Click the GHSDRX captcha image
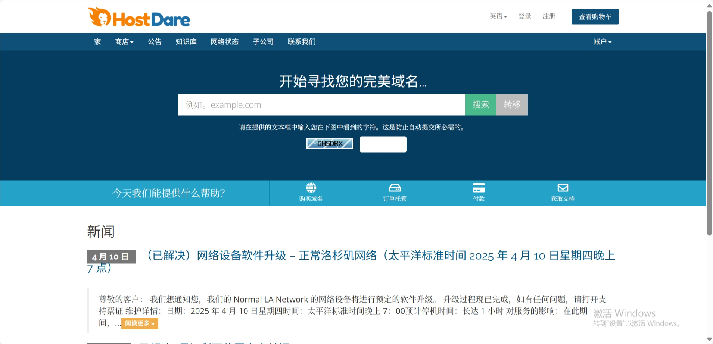This screenshot has width=713, height=344. 330,144
